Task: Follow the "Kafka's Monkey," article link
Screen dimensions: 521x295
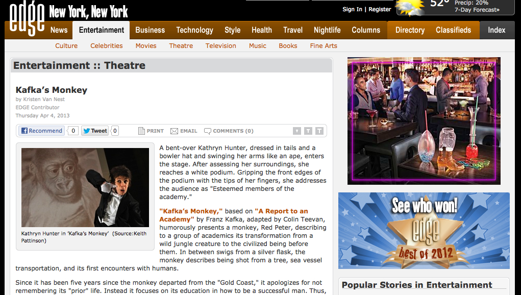Action: point(191,211)
